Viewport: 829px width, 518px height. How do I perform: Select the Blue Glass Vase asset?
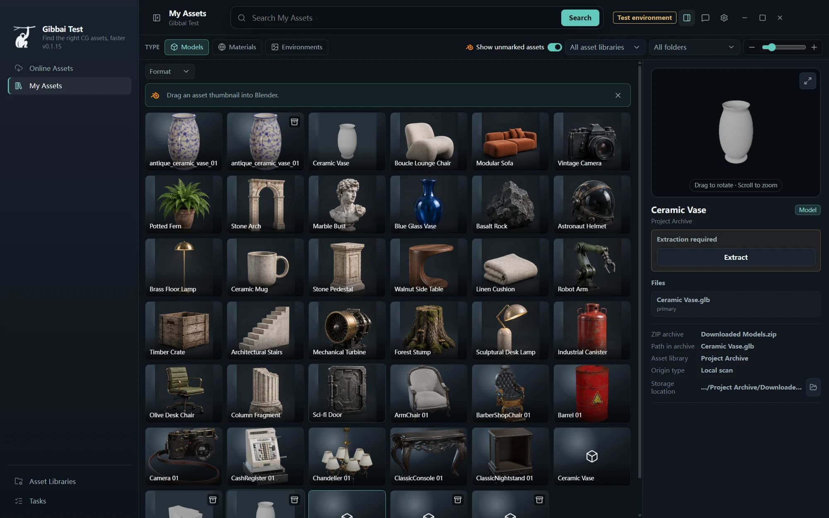click(x=429, y=204)
